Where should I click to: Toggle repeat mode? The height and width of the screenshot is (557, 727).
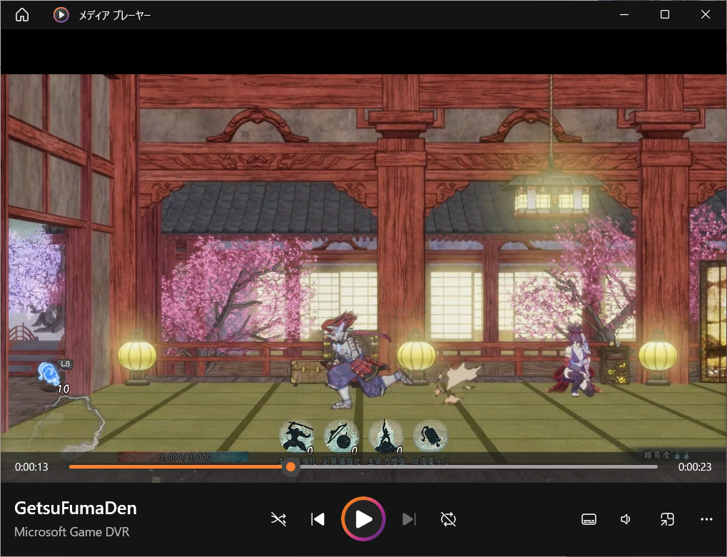448,519
